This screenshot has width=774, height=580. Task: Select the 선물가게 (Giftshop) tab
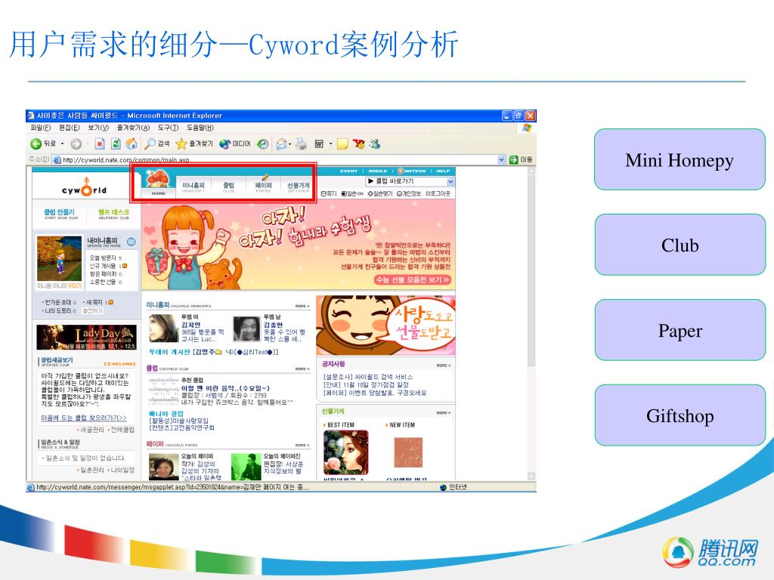coord(298,187)
